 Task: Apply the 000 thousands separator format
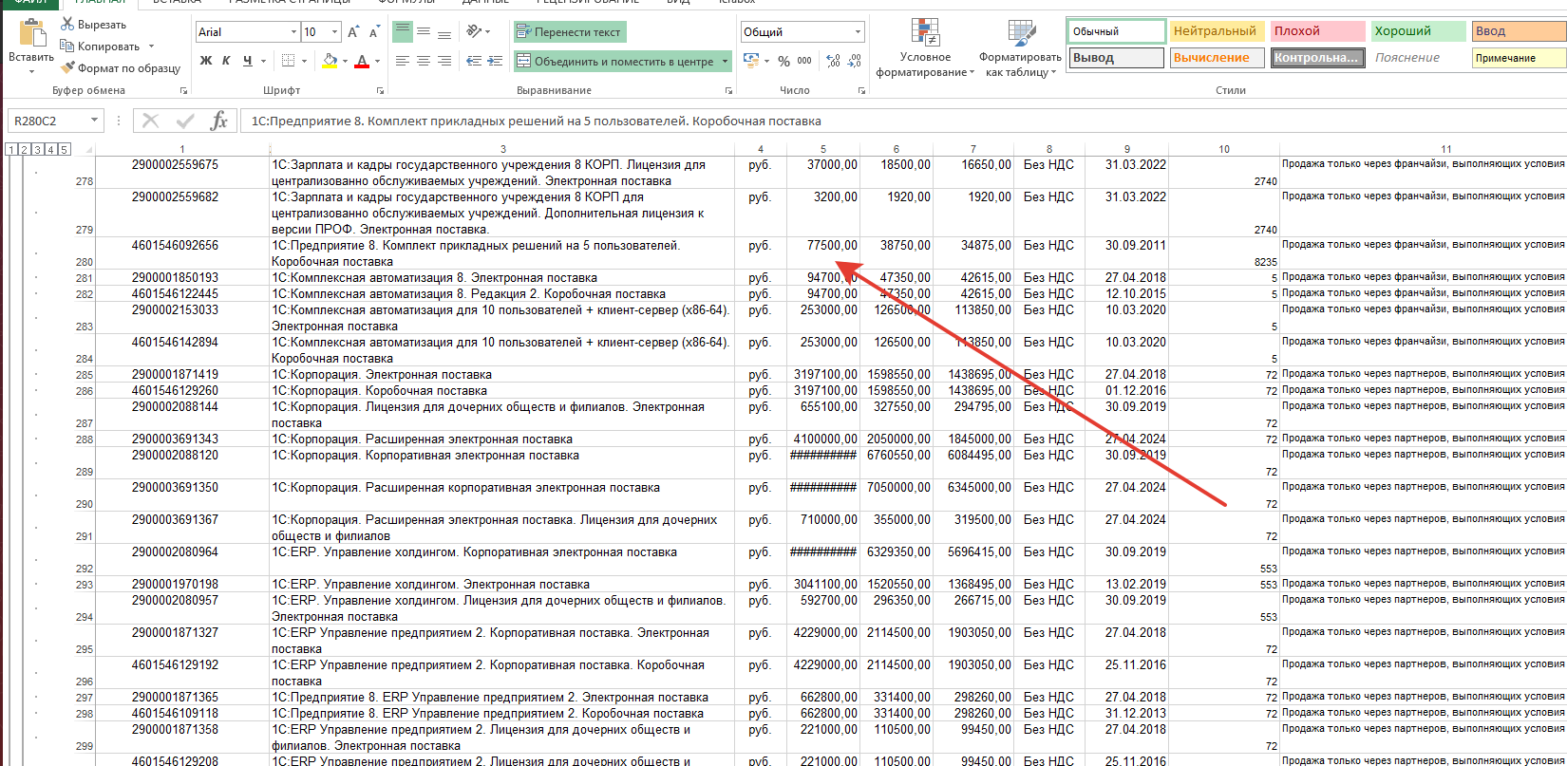pyautogui.click(x=804, y=61)
